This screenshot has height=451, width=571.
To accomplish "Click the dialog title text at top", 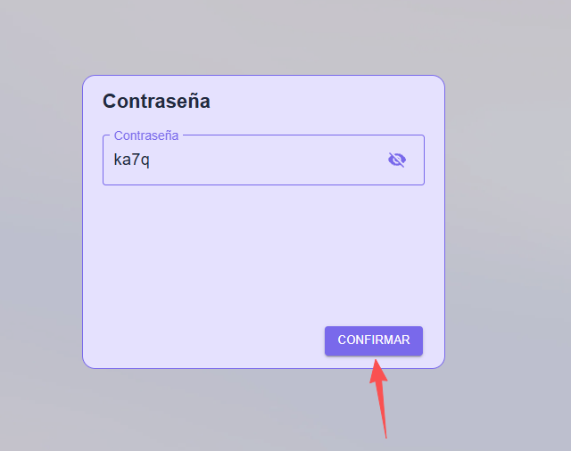I will pos(156,101).
